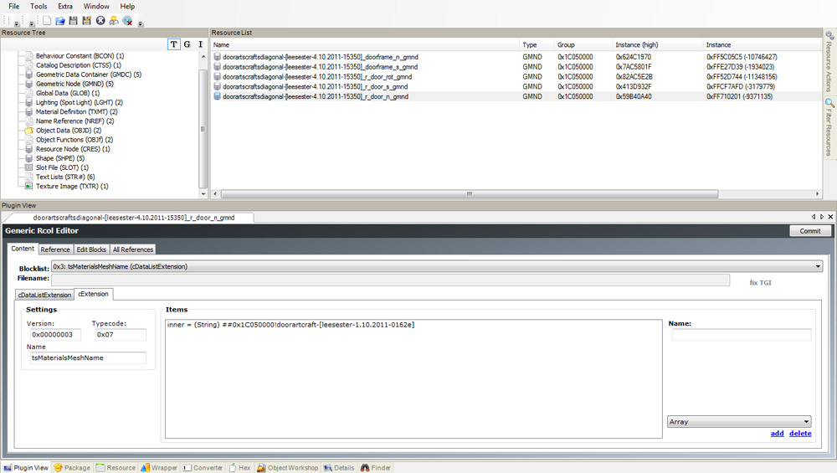The height and width of the screenshot is (473, 837).
Task: Click the Name input field on right
Action: tap(740, 335)
